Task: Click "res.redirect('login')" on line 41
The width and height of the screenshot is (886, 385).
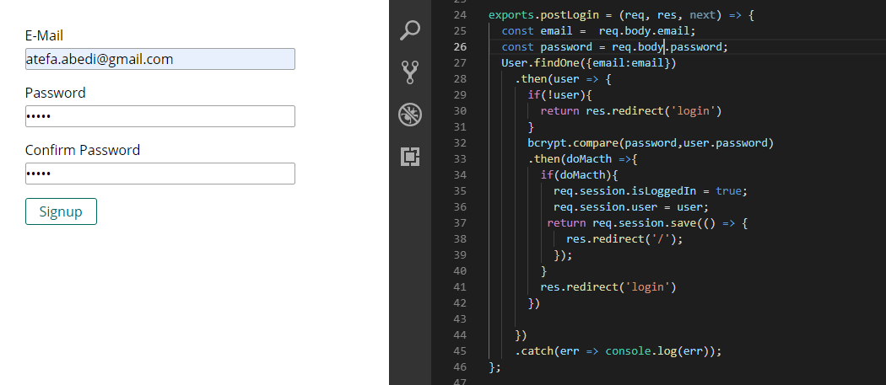Action: click(x=608, y=287)
